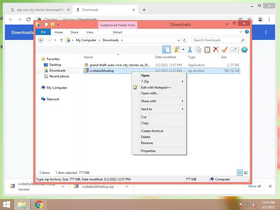
Task: Click the Rename toolbar icon
Action: click(x=234, y=49)
